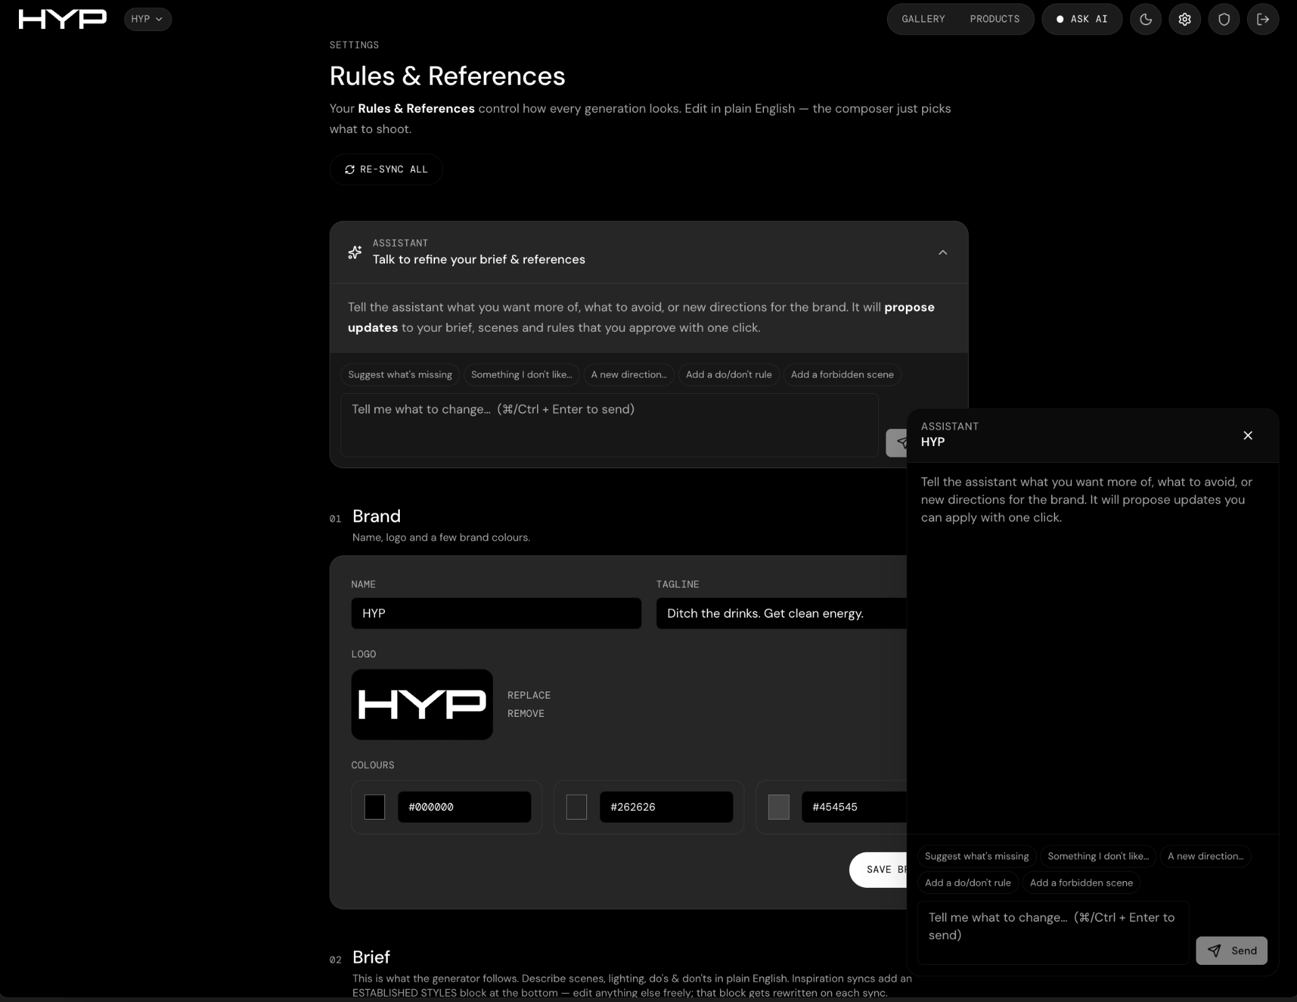Image resolution: width=1297 pixels, height=1002 pixels.
Task: Open the Gallery tab
Action: click(923, 19)
